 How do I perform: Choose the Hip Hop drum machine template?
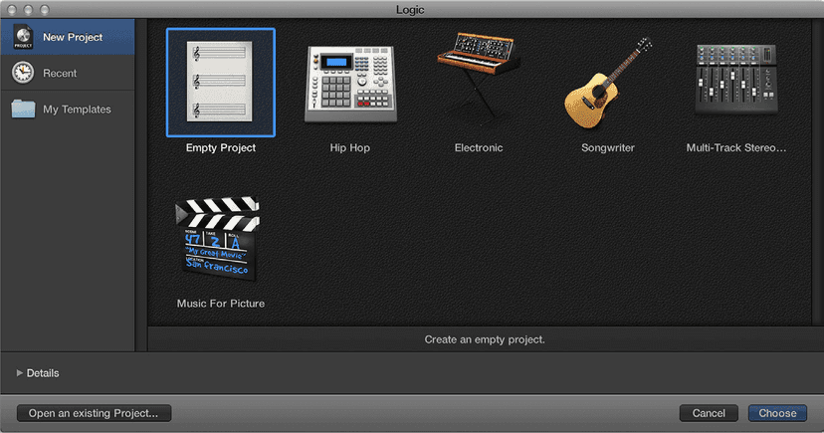(350, 84)
